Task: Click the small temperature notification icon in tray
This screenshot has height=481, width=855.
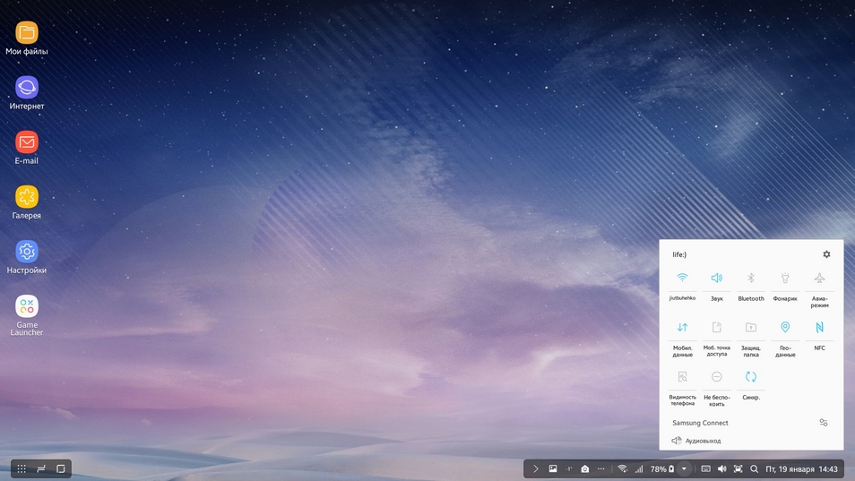Action: pos(569,468)
